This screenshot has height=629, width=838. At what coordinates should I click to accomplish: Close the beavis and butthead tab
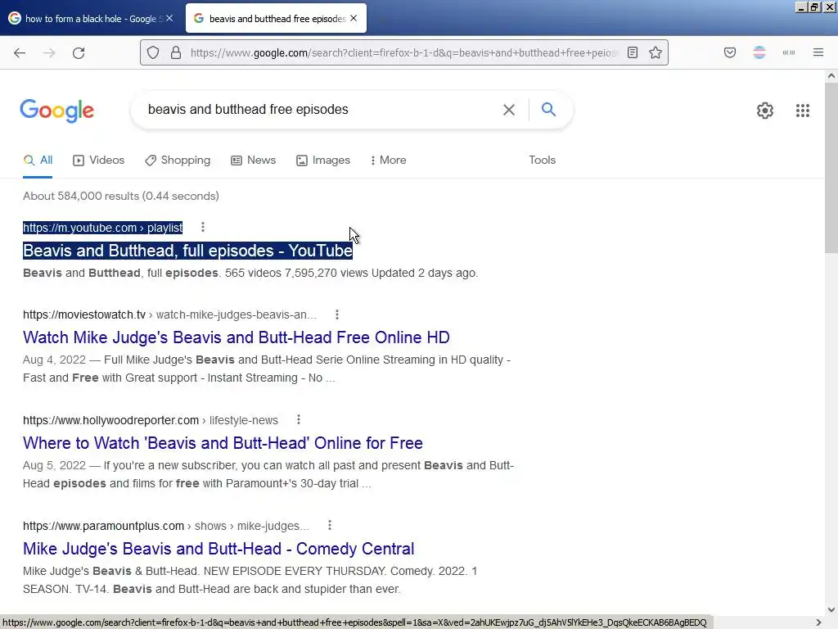[x=354, y=18]
